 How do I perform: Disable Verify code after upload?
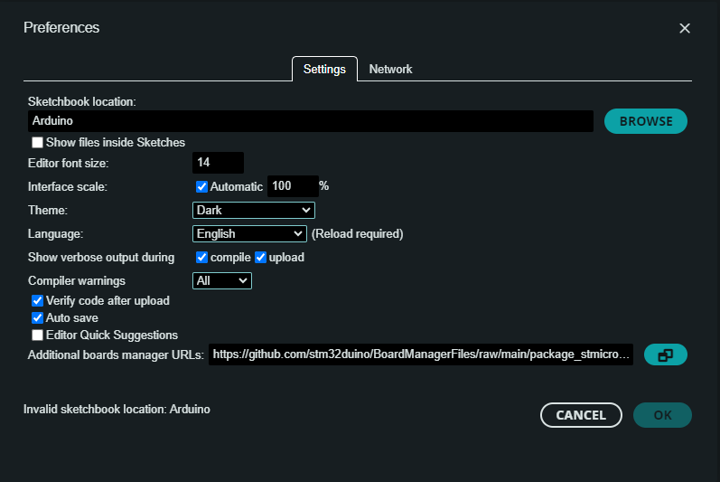click(37, 300)
